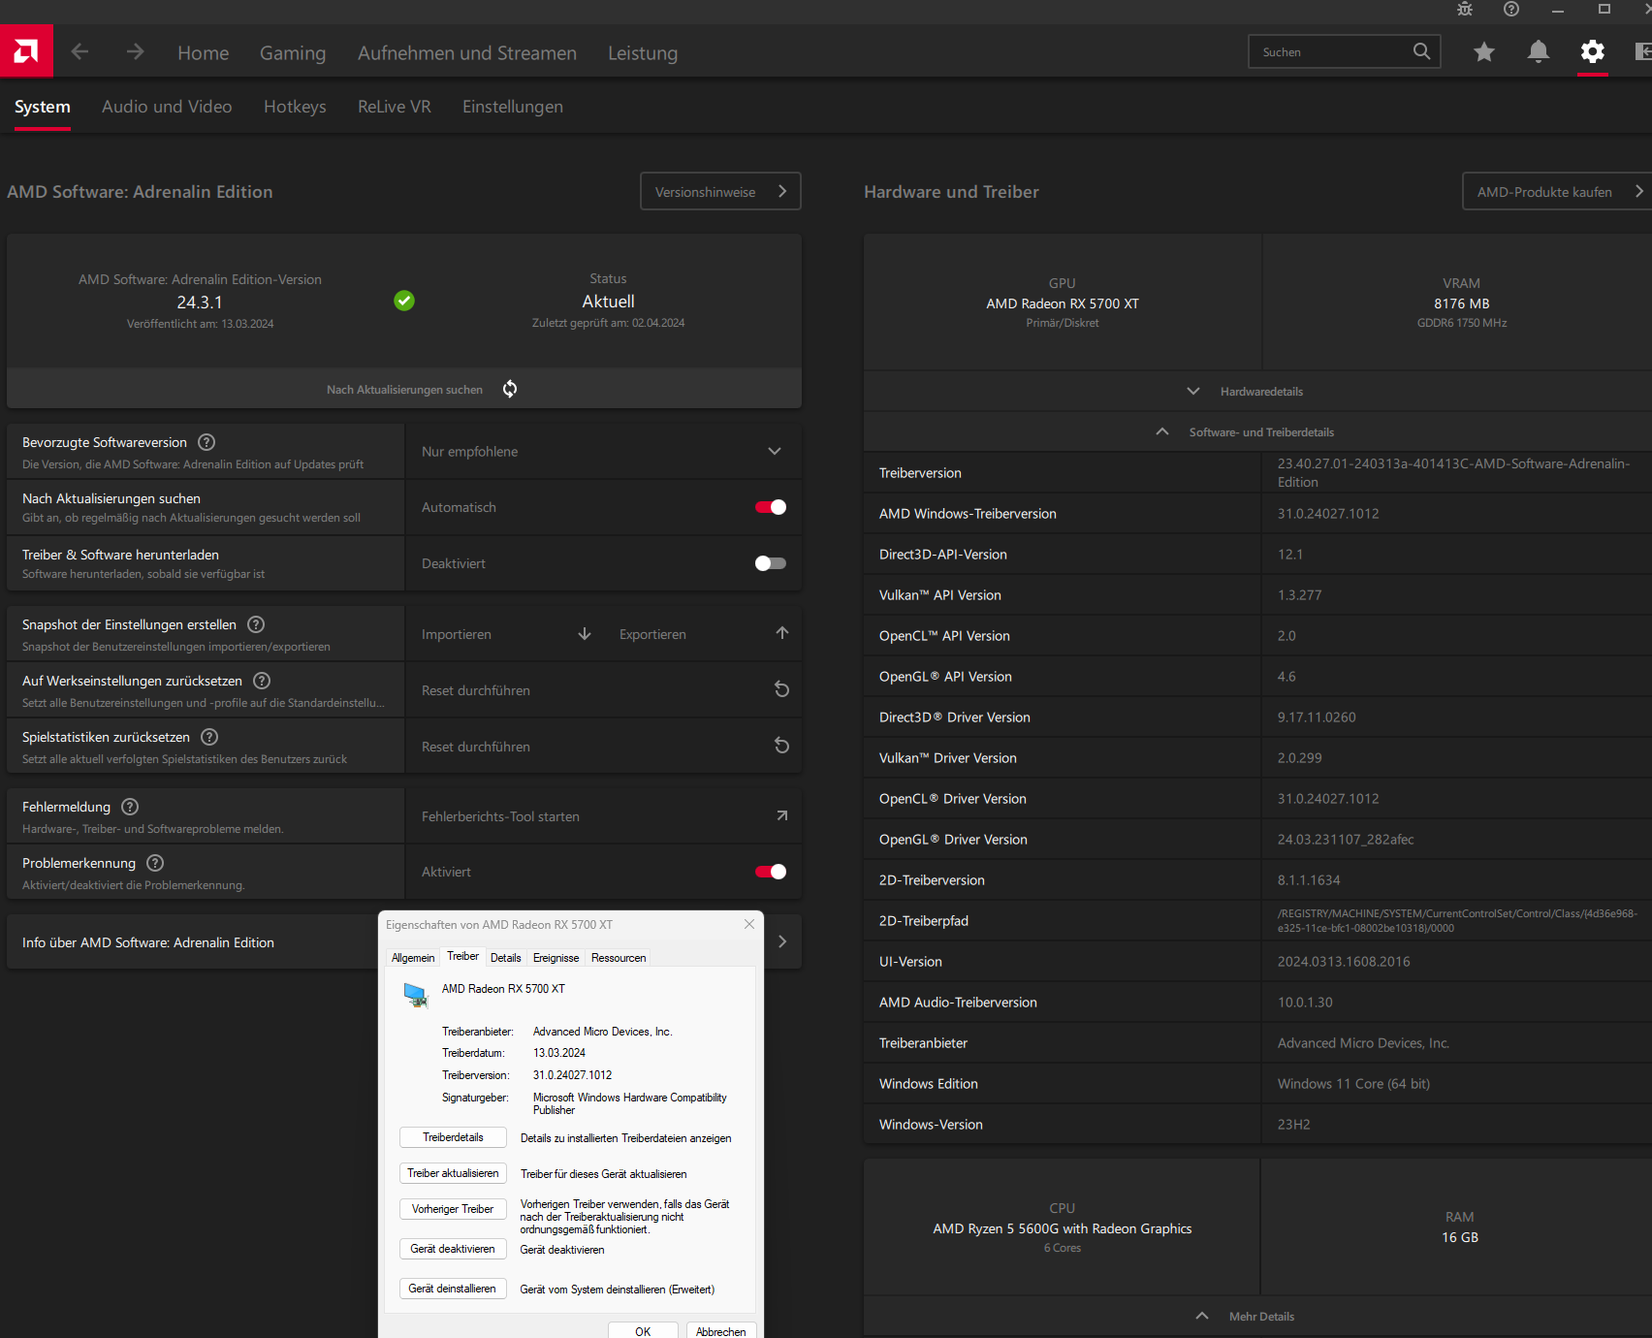The image size is (1652, 1338).
Task: Expand Info über AMD Software arrow
Action: (782, 941)
